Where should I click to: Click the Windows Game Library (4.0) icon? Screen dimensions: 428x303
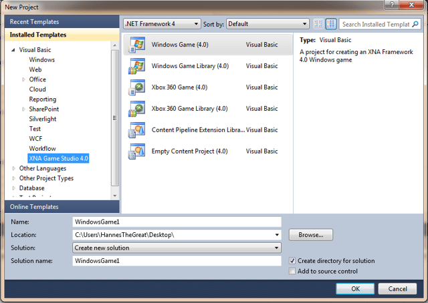pyautogui.click(x=137, y=66)
